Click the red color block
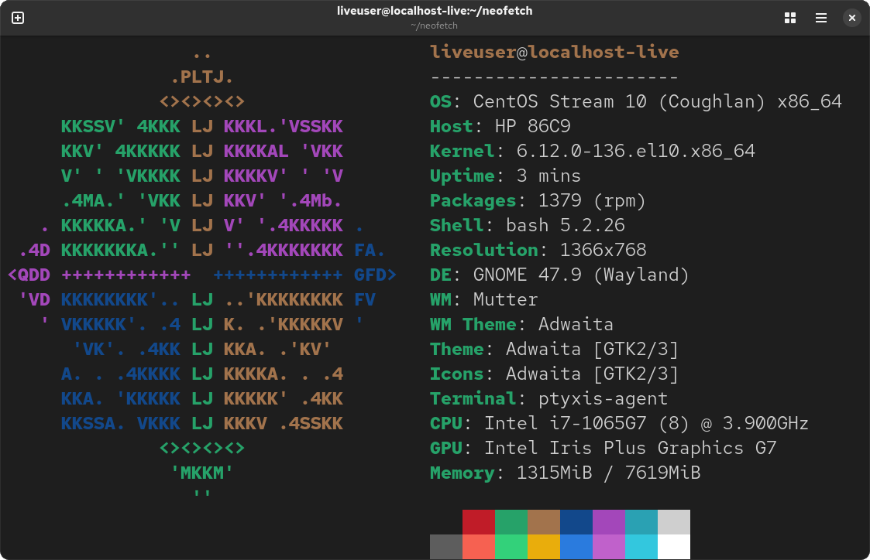 pyautogui.click(x=479, y=522)
